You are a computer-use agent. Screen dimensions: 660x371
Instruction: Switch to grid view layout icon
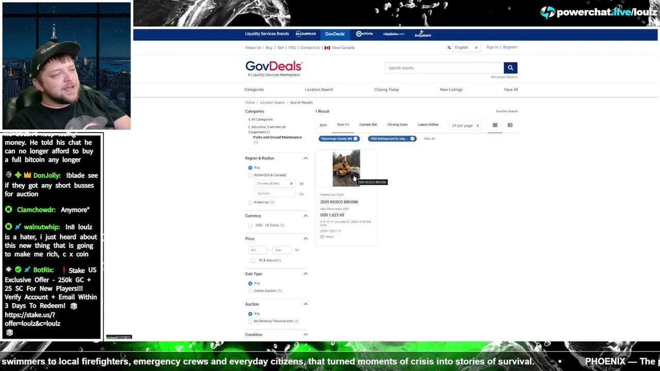pyautogui.click(x=495, y=125)
